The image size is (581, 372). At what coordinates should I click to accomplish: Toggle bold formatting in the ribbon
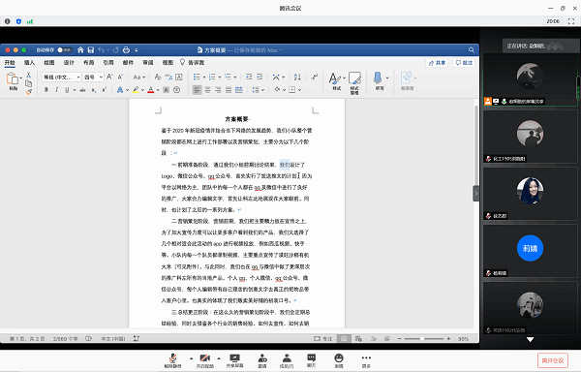coord(46,90)
